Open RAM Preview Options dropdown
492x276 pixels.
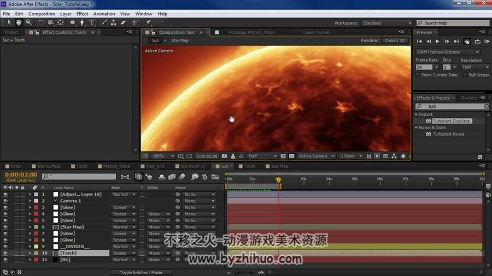448,52
